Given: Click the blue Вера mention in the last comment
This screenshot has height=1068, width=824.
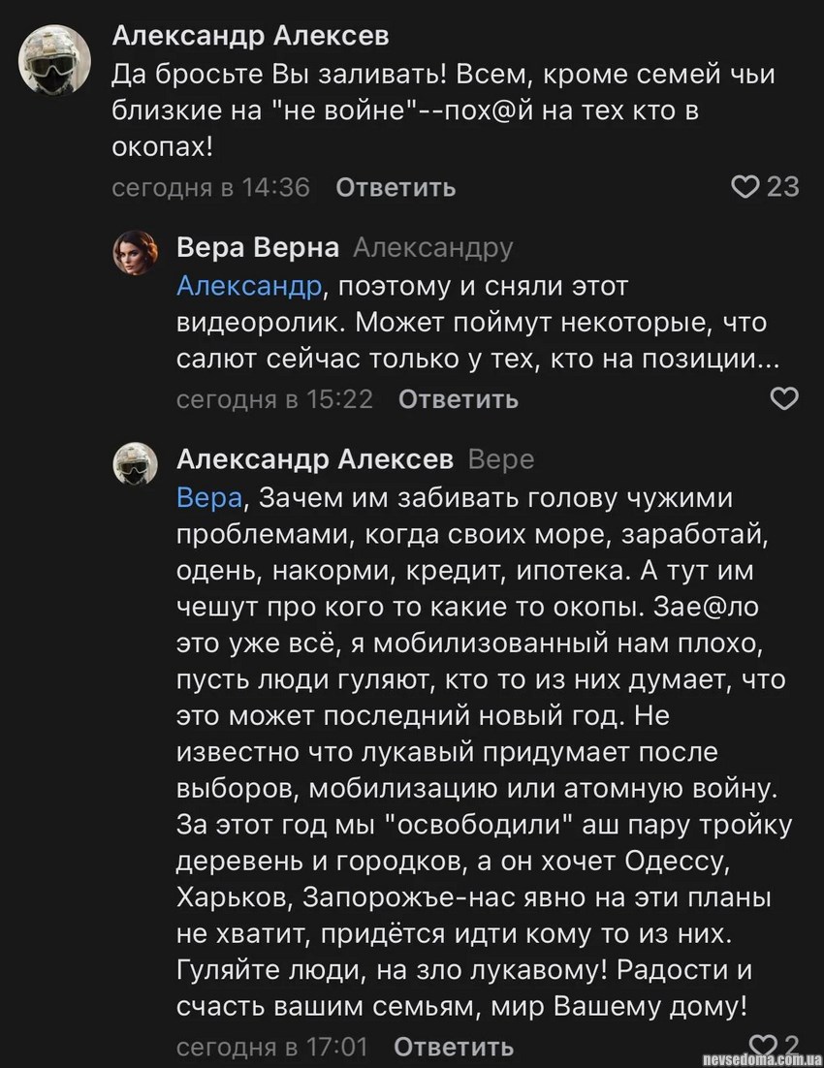Looking at the screenshot, I should point(210,497).
